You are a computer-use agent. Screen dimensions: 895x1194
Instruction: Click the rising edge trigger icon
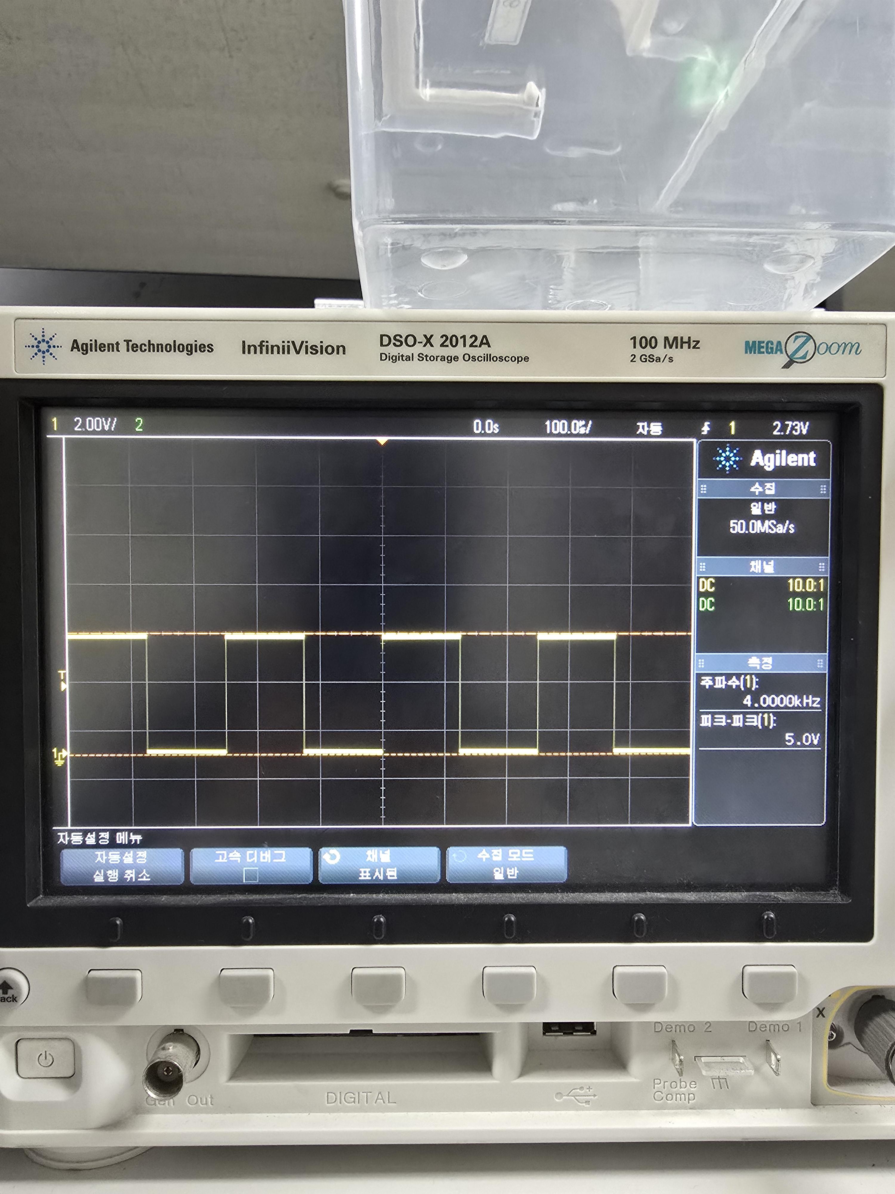coord(706,429)
